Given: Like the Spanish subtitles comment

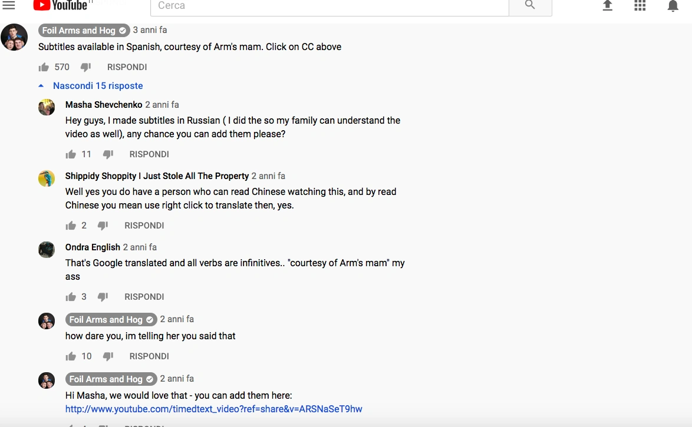Looking at the screenshot, I should tap(44, 67).
